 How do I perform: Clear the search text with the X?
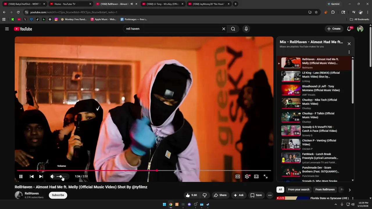click(224, 29)
